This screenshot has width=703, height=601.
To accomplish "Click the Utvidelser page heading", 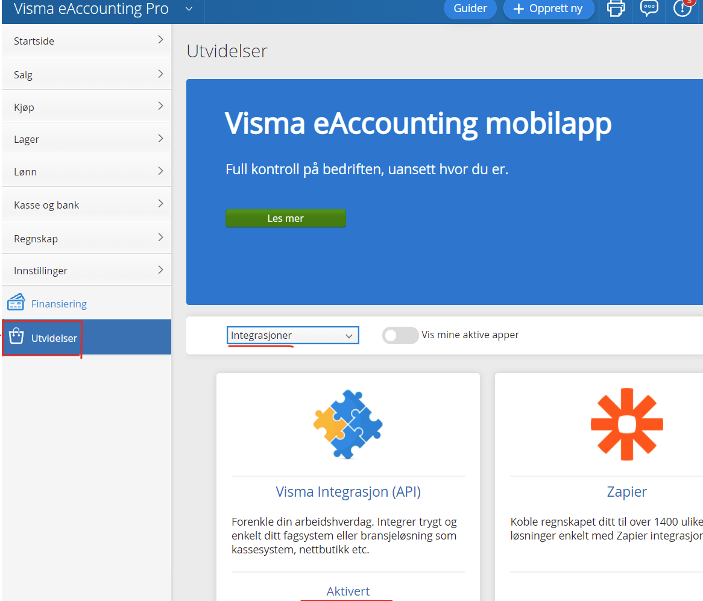I will tap(227, 51).
